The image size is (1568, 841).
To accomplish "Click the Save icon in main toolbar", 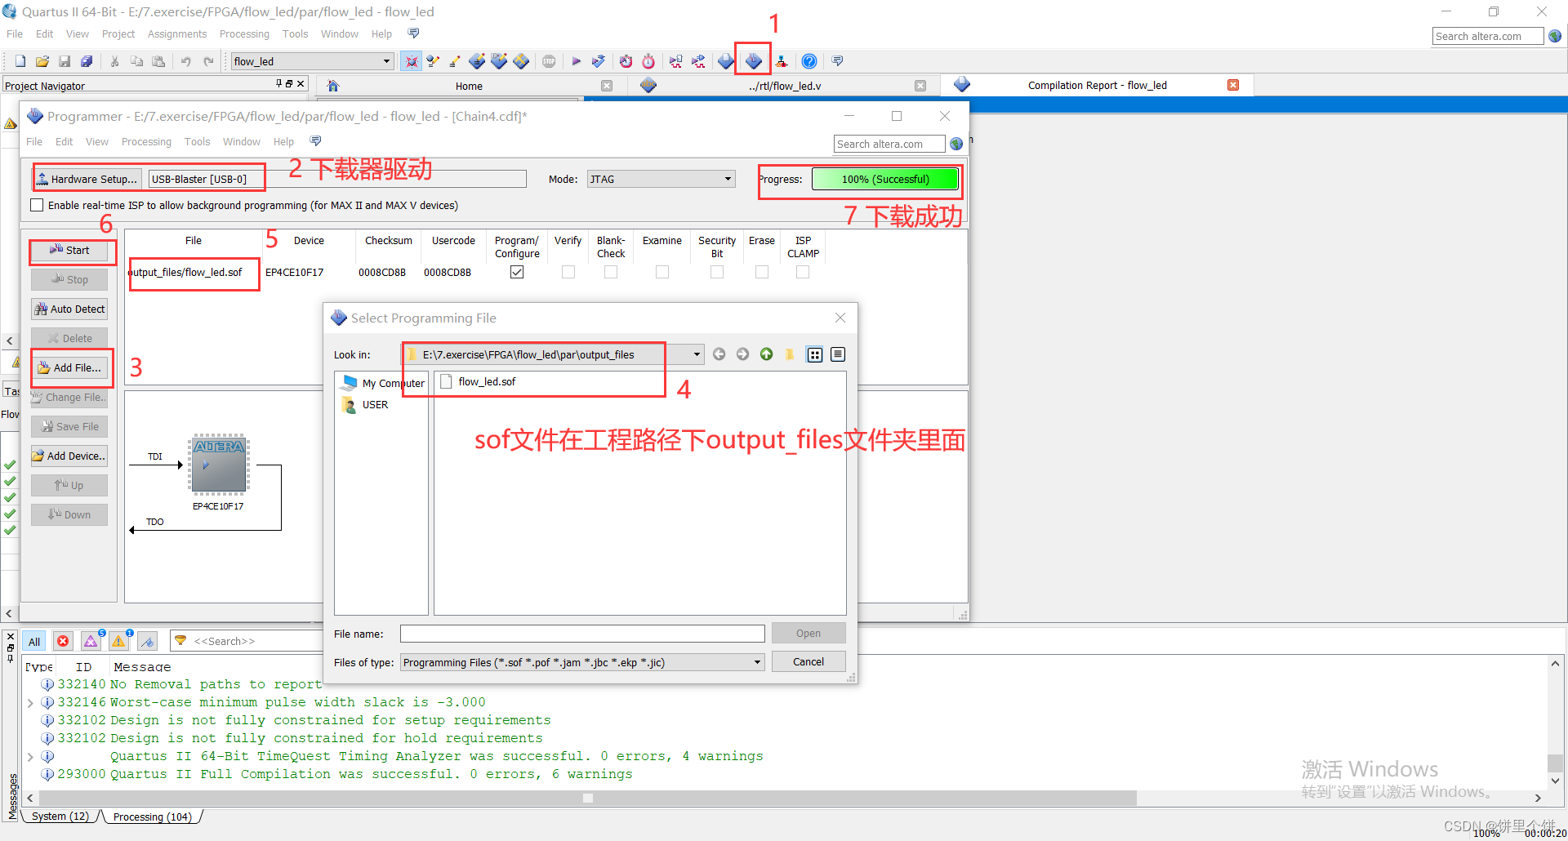I will tap(65, 61).
